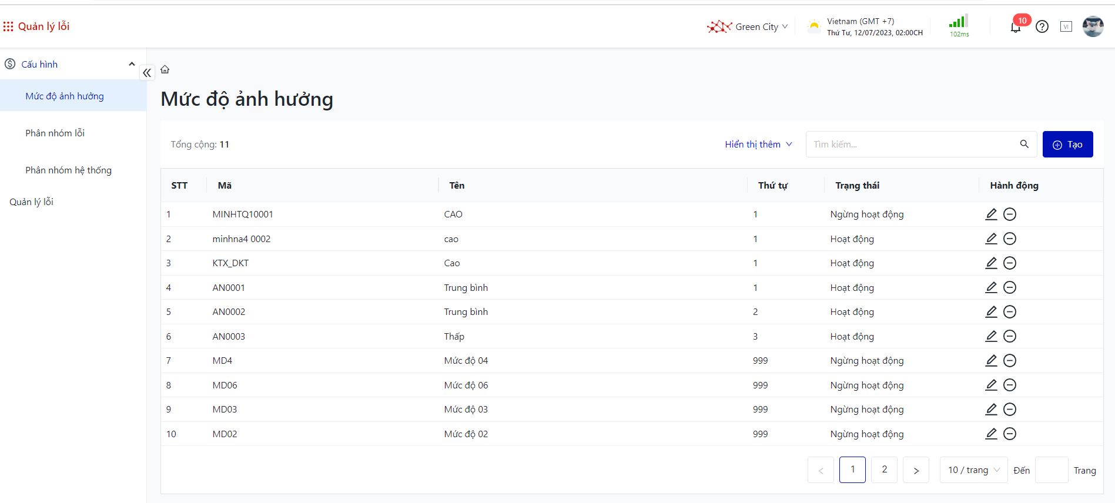Edit the MD02 row with pencil icon

click(991, 434)
